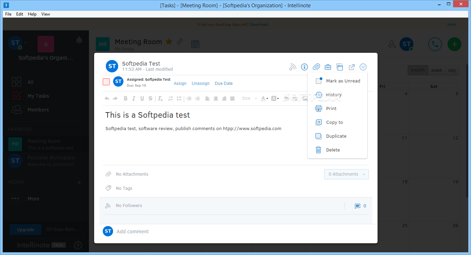471x255 pixels.
Task: Apply italic formatting
Action: pyautogui.click(x=134, y=98)
